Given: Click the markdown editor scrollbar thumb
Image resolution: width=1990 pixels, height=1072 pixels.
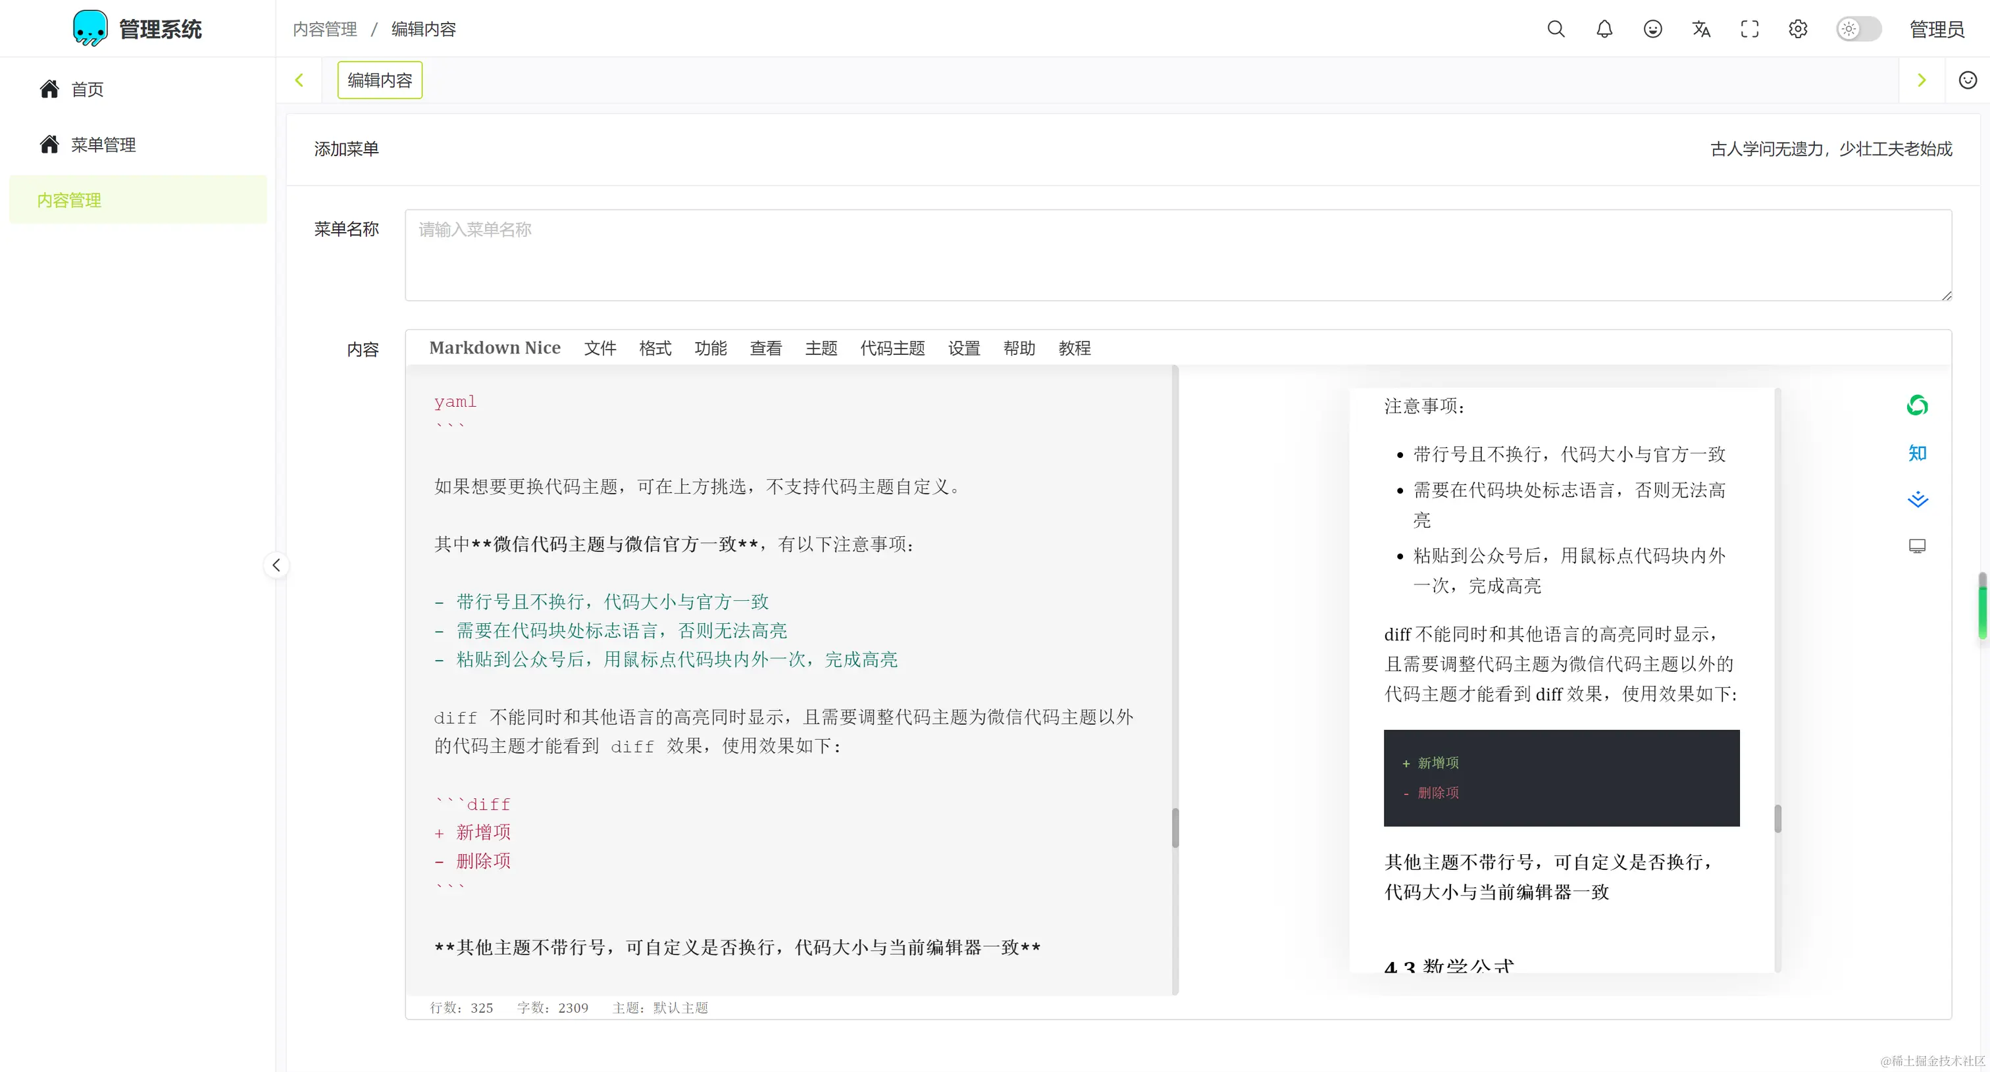Looking at the screenshot, I should click(1175, 827).
